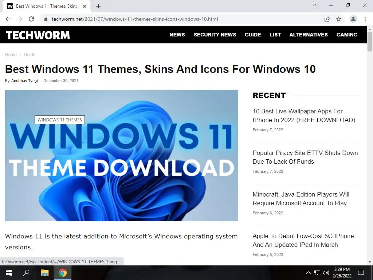This screenshot has width=373, height=280.
Task: Open the NEWS menu item
Action: [177, 35]
